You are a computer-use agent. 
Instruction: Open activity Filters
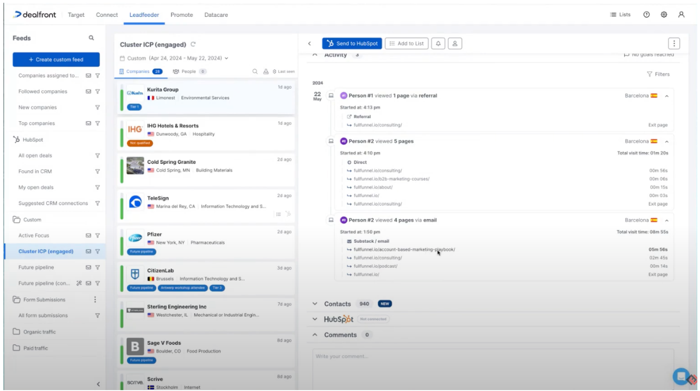tap(658, 74)
